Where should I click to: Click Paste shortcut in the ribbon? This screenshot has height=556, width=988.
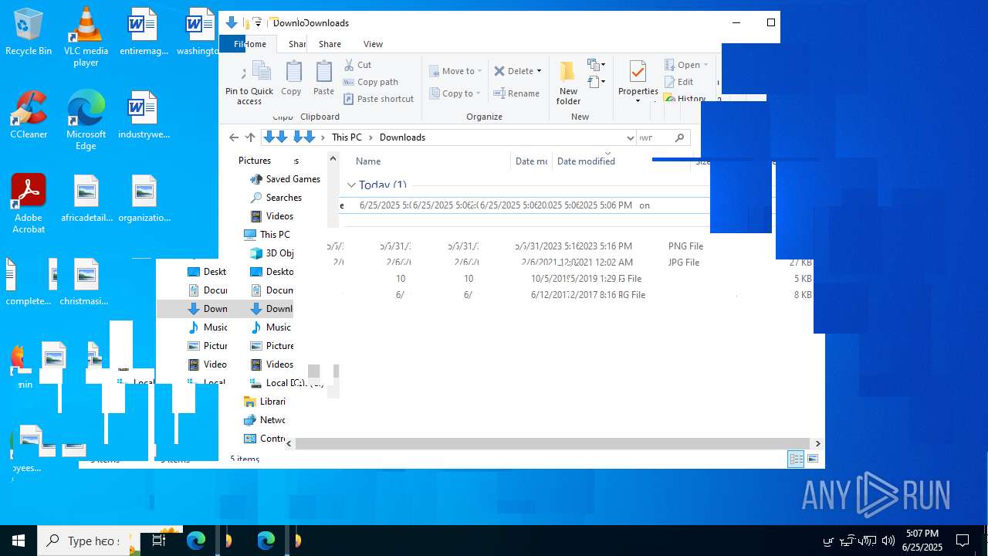379,99
